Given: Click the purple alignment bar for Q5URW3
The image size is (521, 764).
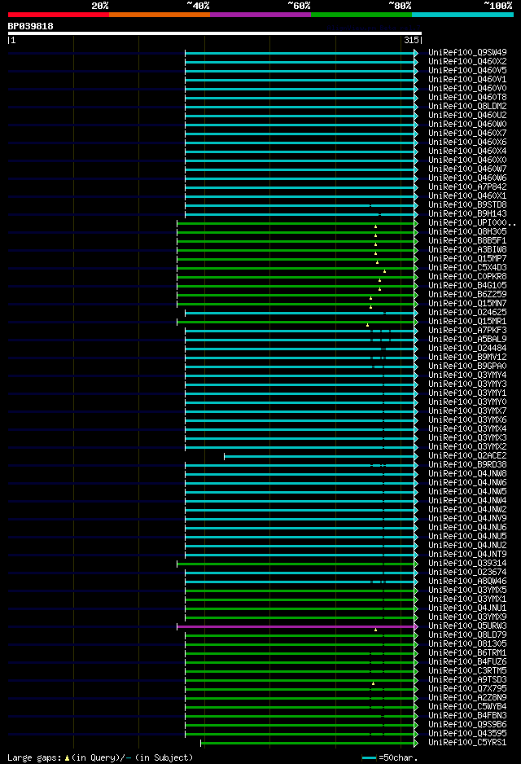Looking at the screenshot, I should point(296,626).
